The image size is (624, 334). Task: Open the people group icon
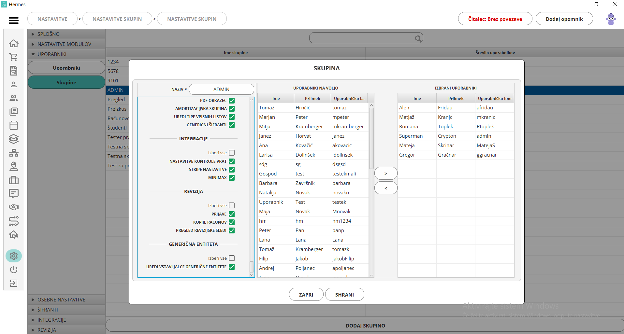14,98
